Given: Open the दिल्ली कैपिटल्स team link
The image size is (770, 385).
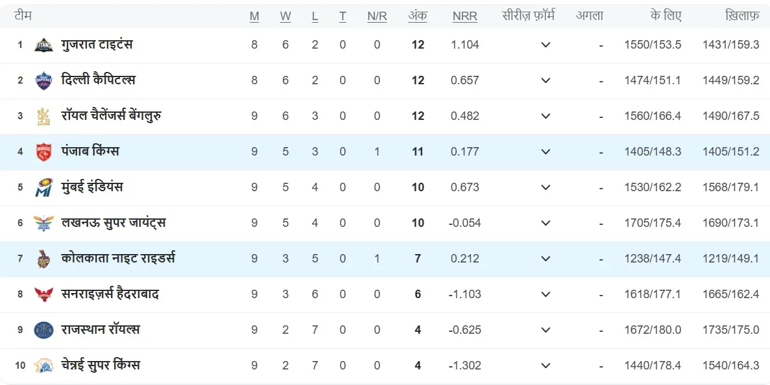Looking at the screenshot, I should pos(98,80).
